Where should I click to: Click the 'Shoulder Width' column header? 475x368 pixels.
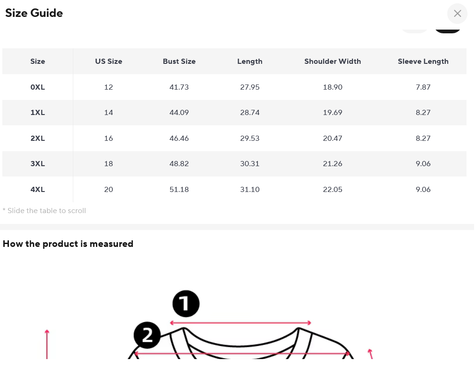(x=333, y=61)
